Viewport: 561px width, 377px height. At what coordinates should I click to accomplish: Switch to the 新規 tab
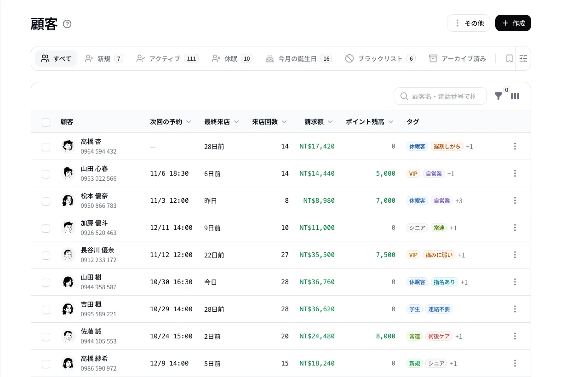coord(104,58)
